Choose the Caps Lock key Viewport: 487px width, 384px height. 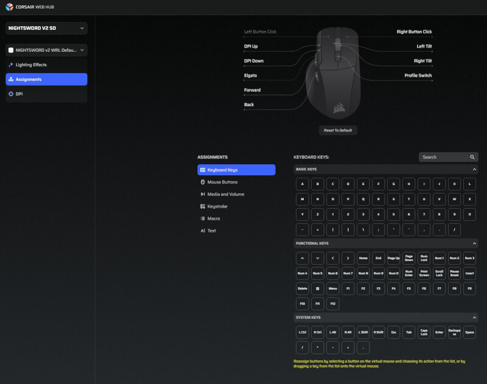424,332
